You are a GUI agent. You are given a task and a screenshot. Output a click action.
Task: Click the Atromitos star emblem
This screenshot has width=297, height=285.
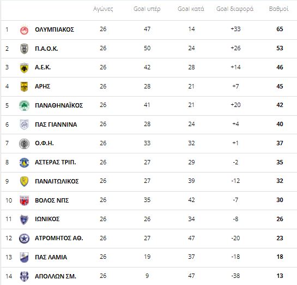click(24, 239)
